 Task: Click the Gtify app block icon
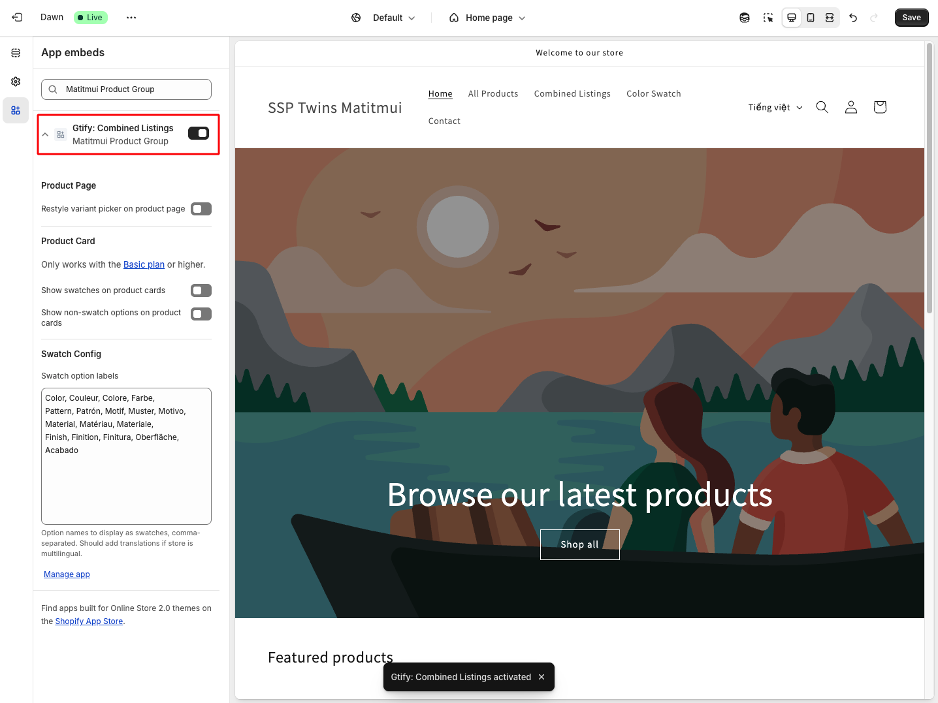tap(61, 134)
